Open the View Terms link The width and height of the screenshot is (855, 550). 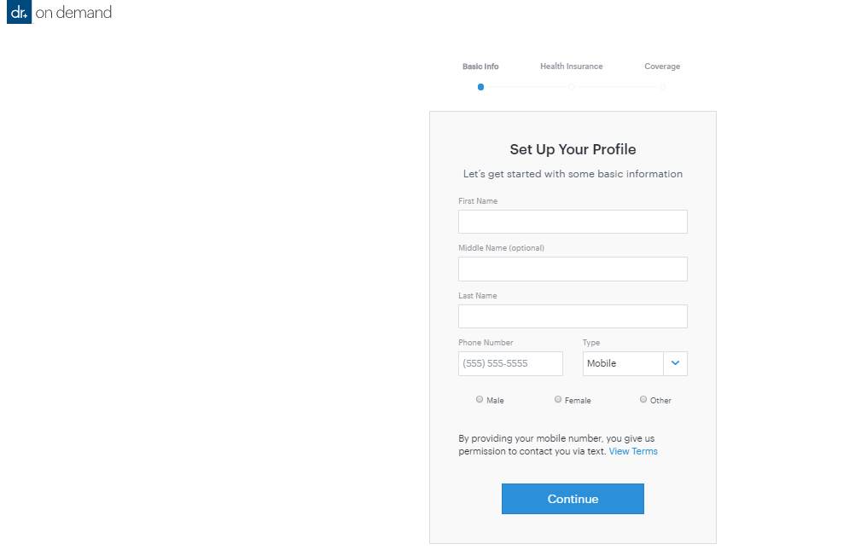[x=633, y=452]
